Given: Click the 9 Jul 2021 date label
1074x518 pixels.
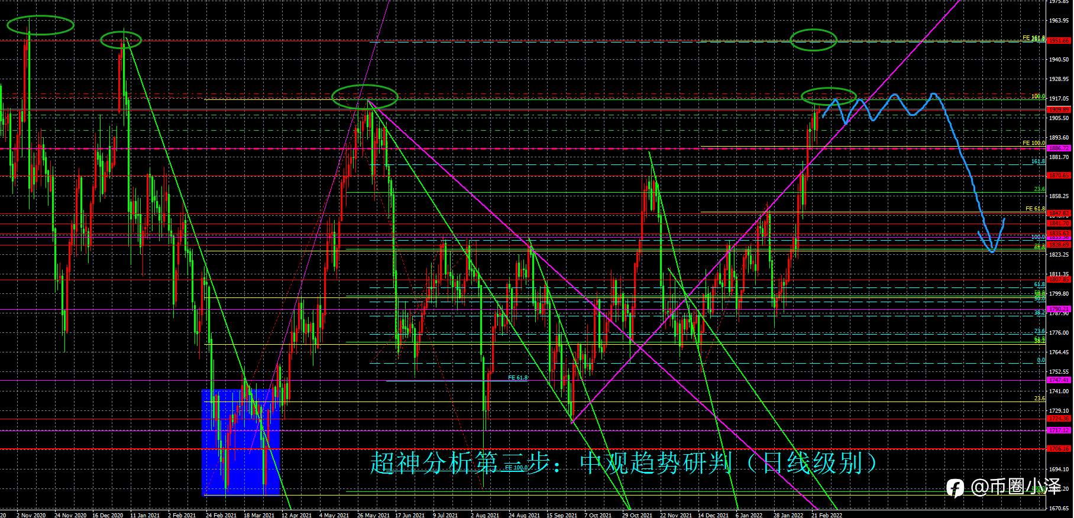Looking at the screenshot, I should 447,515.
